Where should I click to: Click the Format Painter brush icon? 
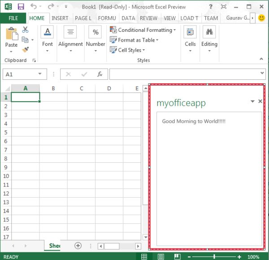click(x=26, y=50)
